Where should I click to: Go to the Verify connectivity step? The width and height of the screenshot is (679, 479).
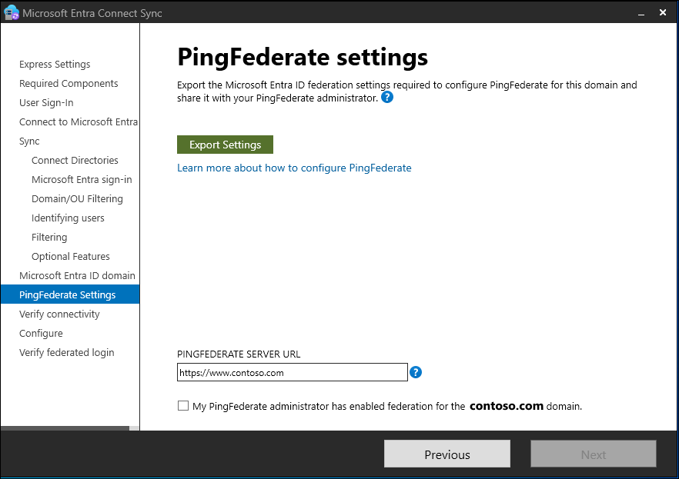[59, 314]
